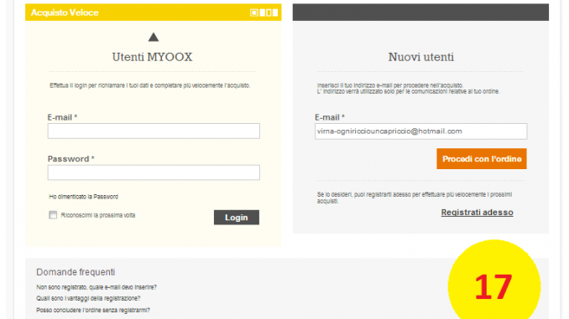Open FAQ 'Quali sono i vantaggi della registrazione?'

click(x=88, y=298)
